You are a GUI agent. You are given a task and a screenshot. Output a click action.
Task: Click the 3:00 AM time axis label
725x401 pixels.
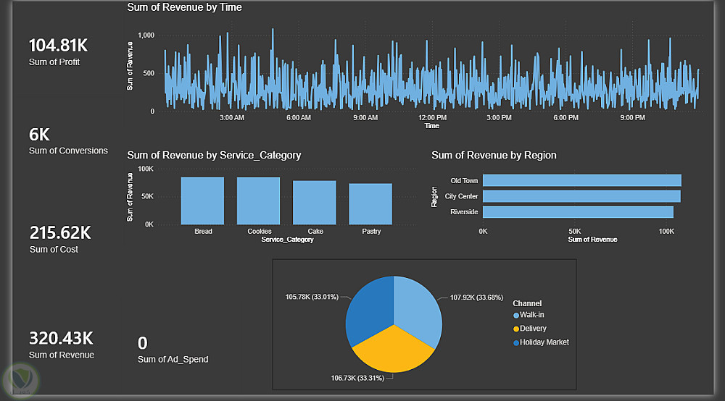tap(232, 118)
